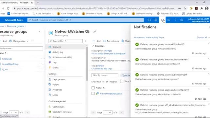Dismiss the NetworkWatcherRG deleted notification
Viewport: 210px width, 118px height.
pyautogui.click(x=209, y=43)
